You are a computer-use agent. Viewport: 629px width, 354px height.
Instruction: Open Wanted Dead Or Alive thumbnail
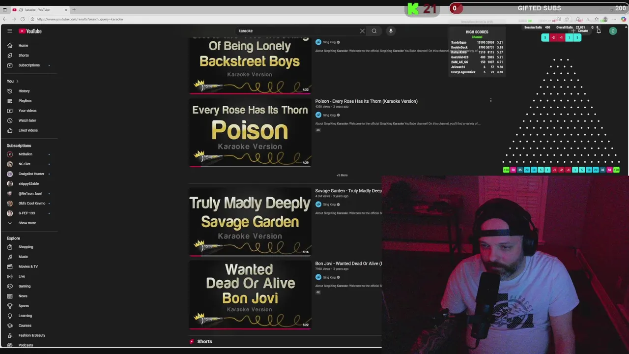pos(250,295)
